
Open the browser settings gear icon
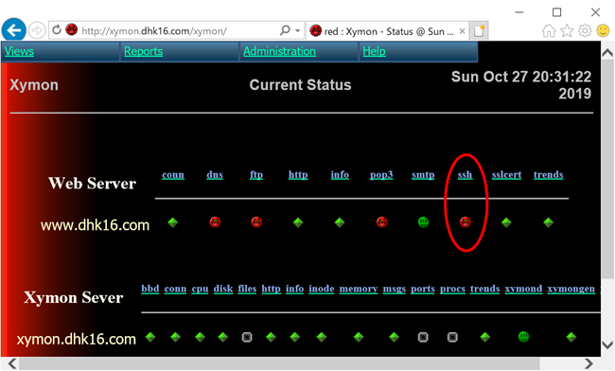[x=585, y=30]
